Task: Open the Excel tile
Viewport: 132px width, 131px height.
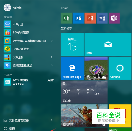Action: [66, 18]
